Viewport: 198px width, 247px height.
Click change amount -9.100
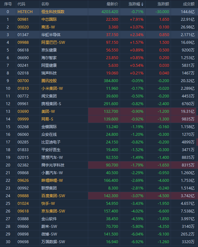click(x=163, y=234)
